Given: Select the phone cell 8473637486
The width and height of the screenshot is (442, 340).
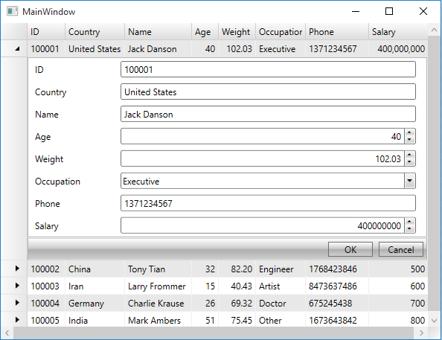Looking at the screenshot, I should [337, 286].
